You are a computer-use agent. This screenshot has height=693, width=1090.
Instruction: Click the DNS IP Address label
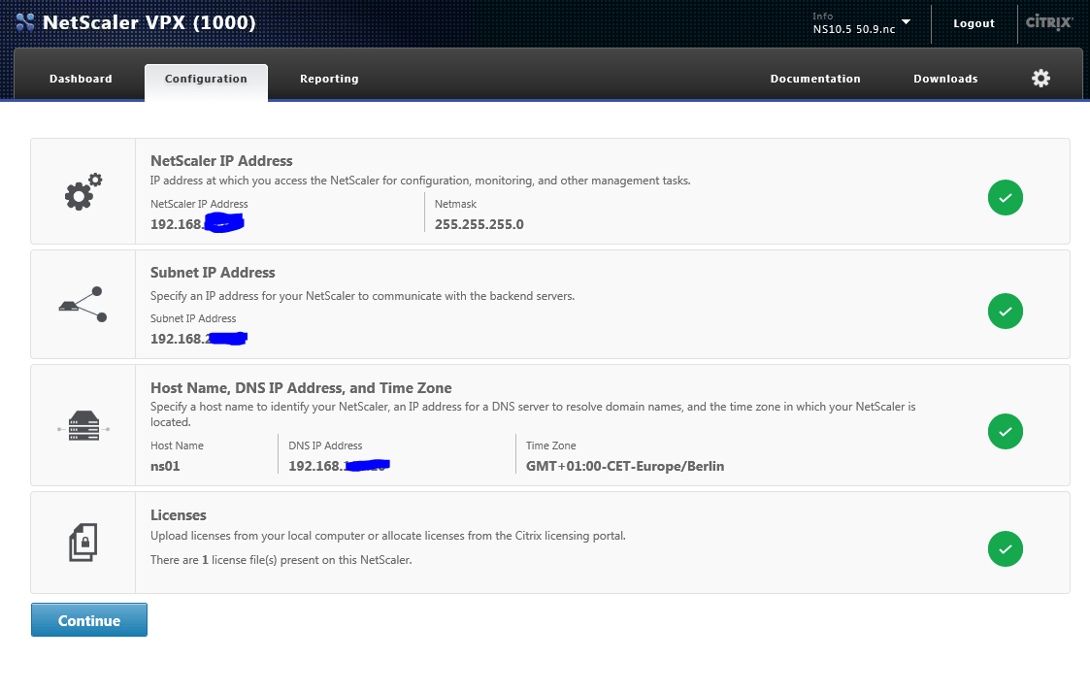click(x=325, y=445)
